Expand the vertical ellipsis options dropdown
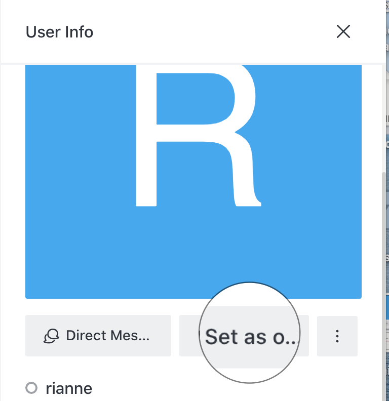The image size is (389, 401). [337, 336]
